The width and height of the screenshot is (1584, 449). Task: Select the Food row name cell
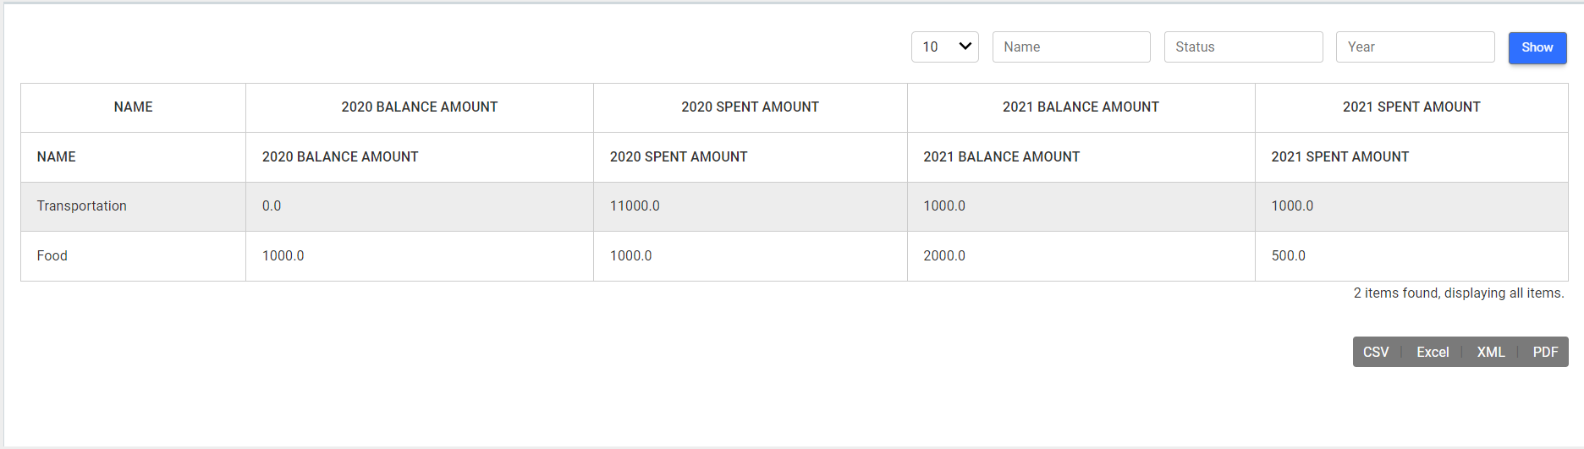(52, 256)
